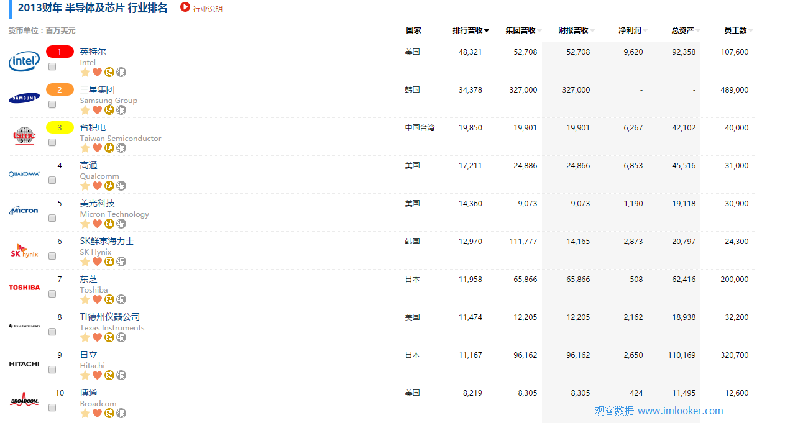Click the heart icon under Micron Technology
This screenshot has width=785, height=423.
(97, 224)
